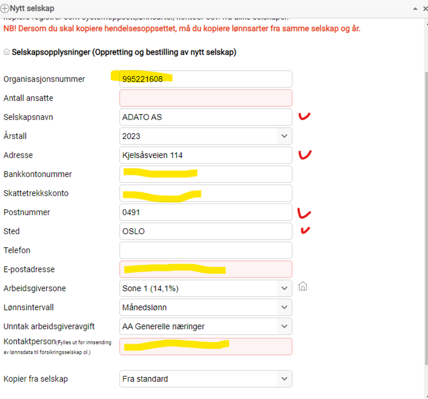Click the house icon beside Arbeidsgiversone dropdown
This screenshot has height=399, width=428.
click(303, 286)
